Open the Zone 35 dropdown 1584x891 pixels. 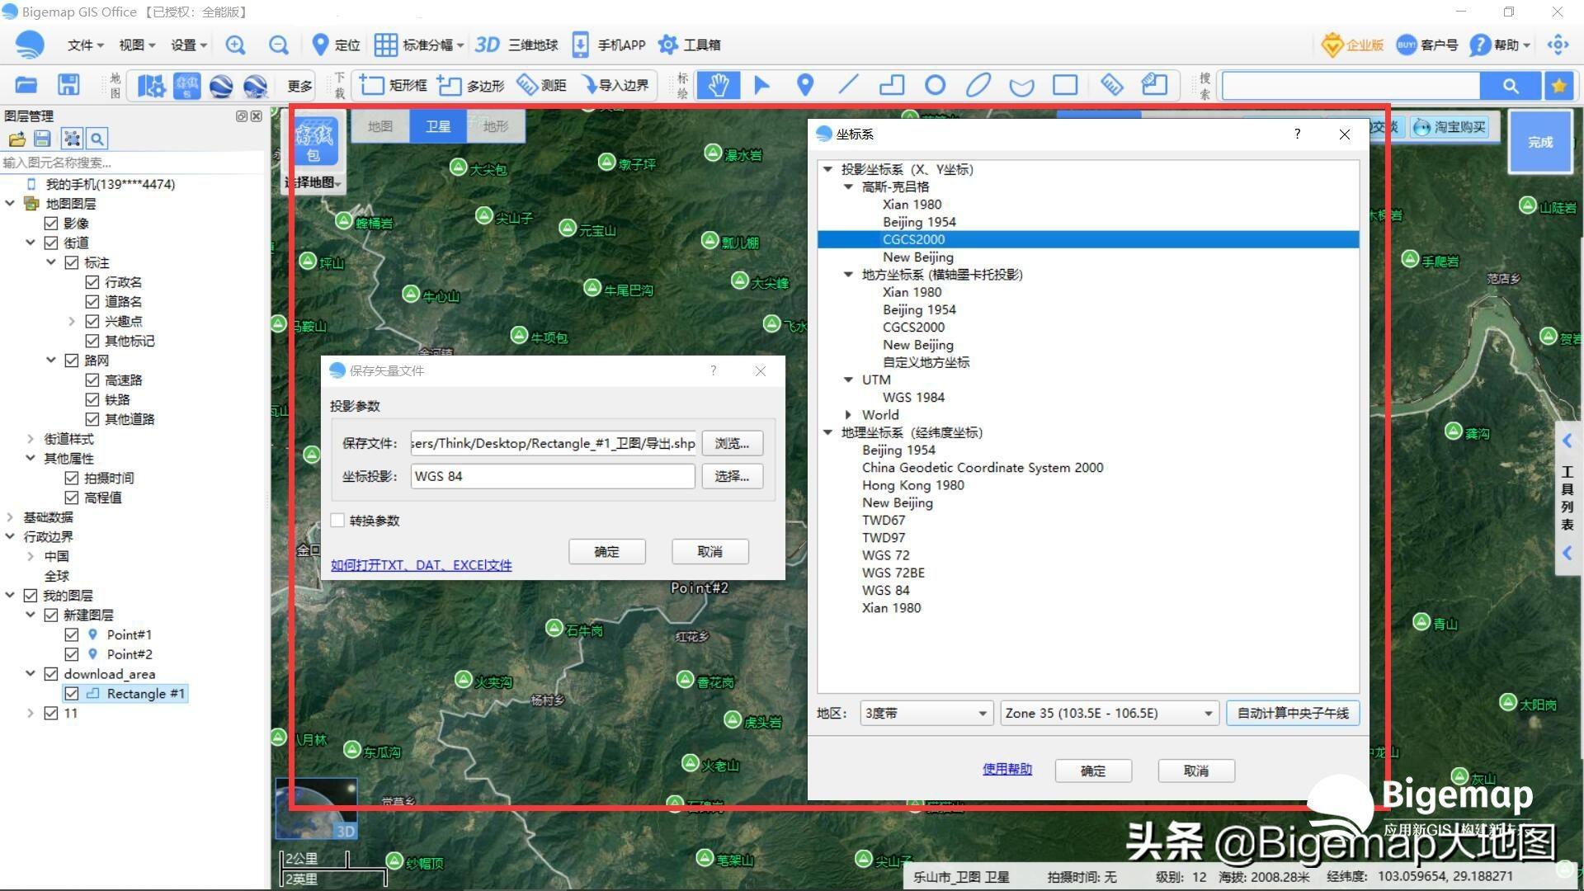pos(1109,713)
